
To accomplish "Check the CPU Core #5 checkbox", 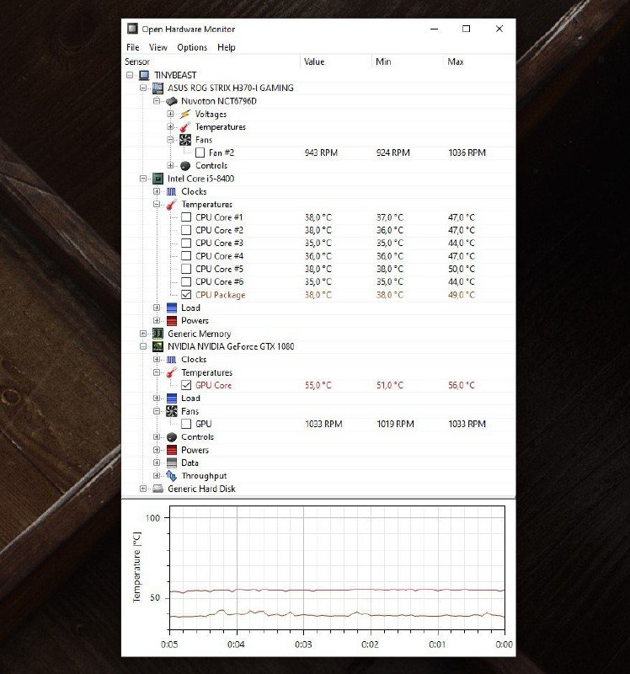I will coord(186,269).
